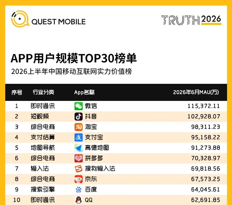Click the MAU value 95,158.22
This screenshot has height=205, width=232.
tap(206, 137)
